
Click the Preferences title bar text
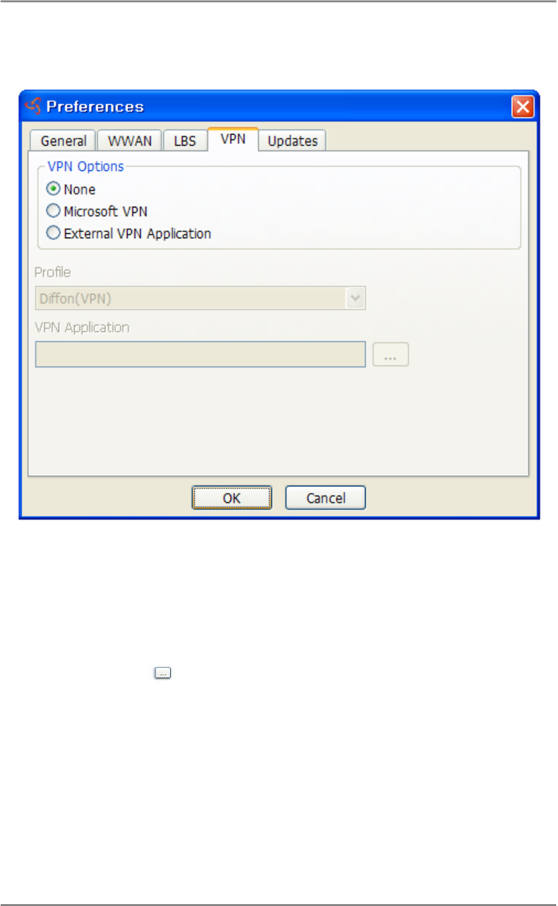[95, 107]
